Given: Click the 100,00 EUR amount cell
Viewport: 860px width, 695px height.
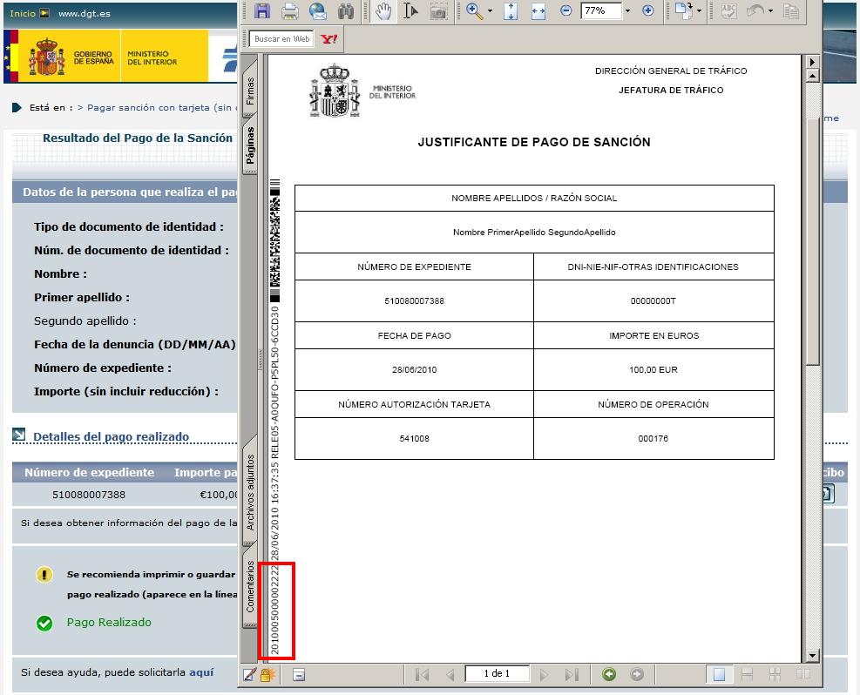Looking at the screenshot, I should coord(653,370).
